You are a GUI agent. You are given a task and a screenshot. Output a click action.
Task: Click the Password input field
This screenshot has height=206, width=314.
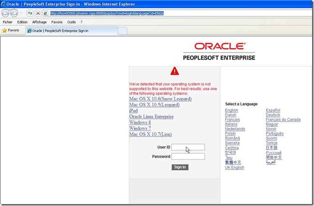[188, 156]
